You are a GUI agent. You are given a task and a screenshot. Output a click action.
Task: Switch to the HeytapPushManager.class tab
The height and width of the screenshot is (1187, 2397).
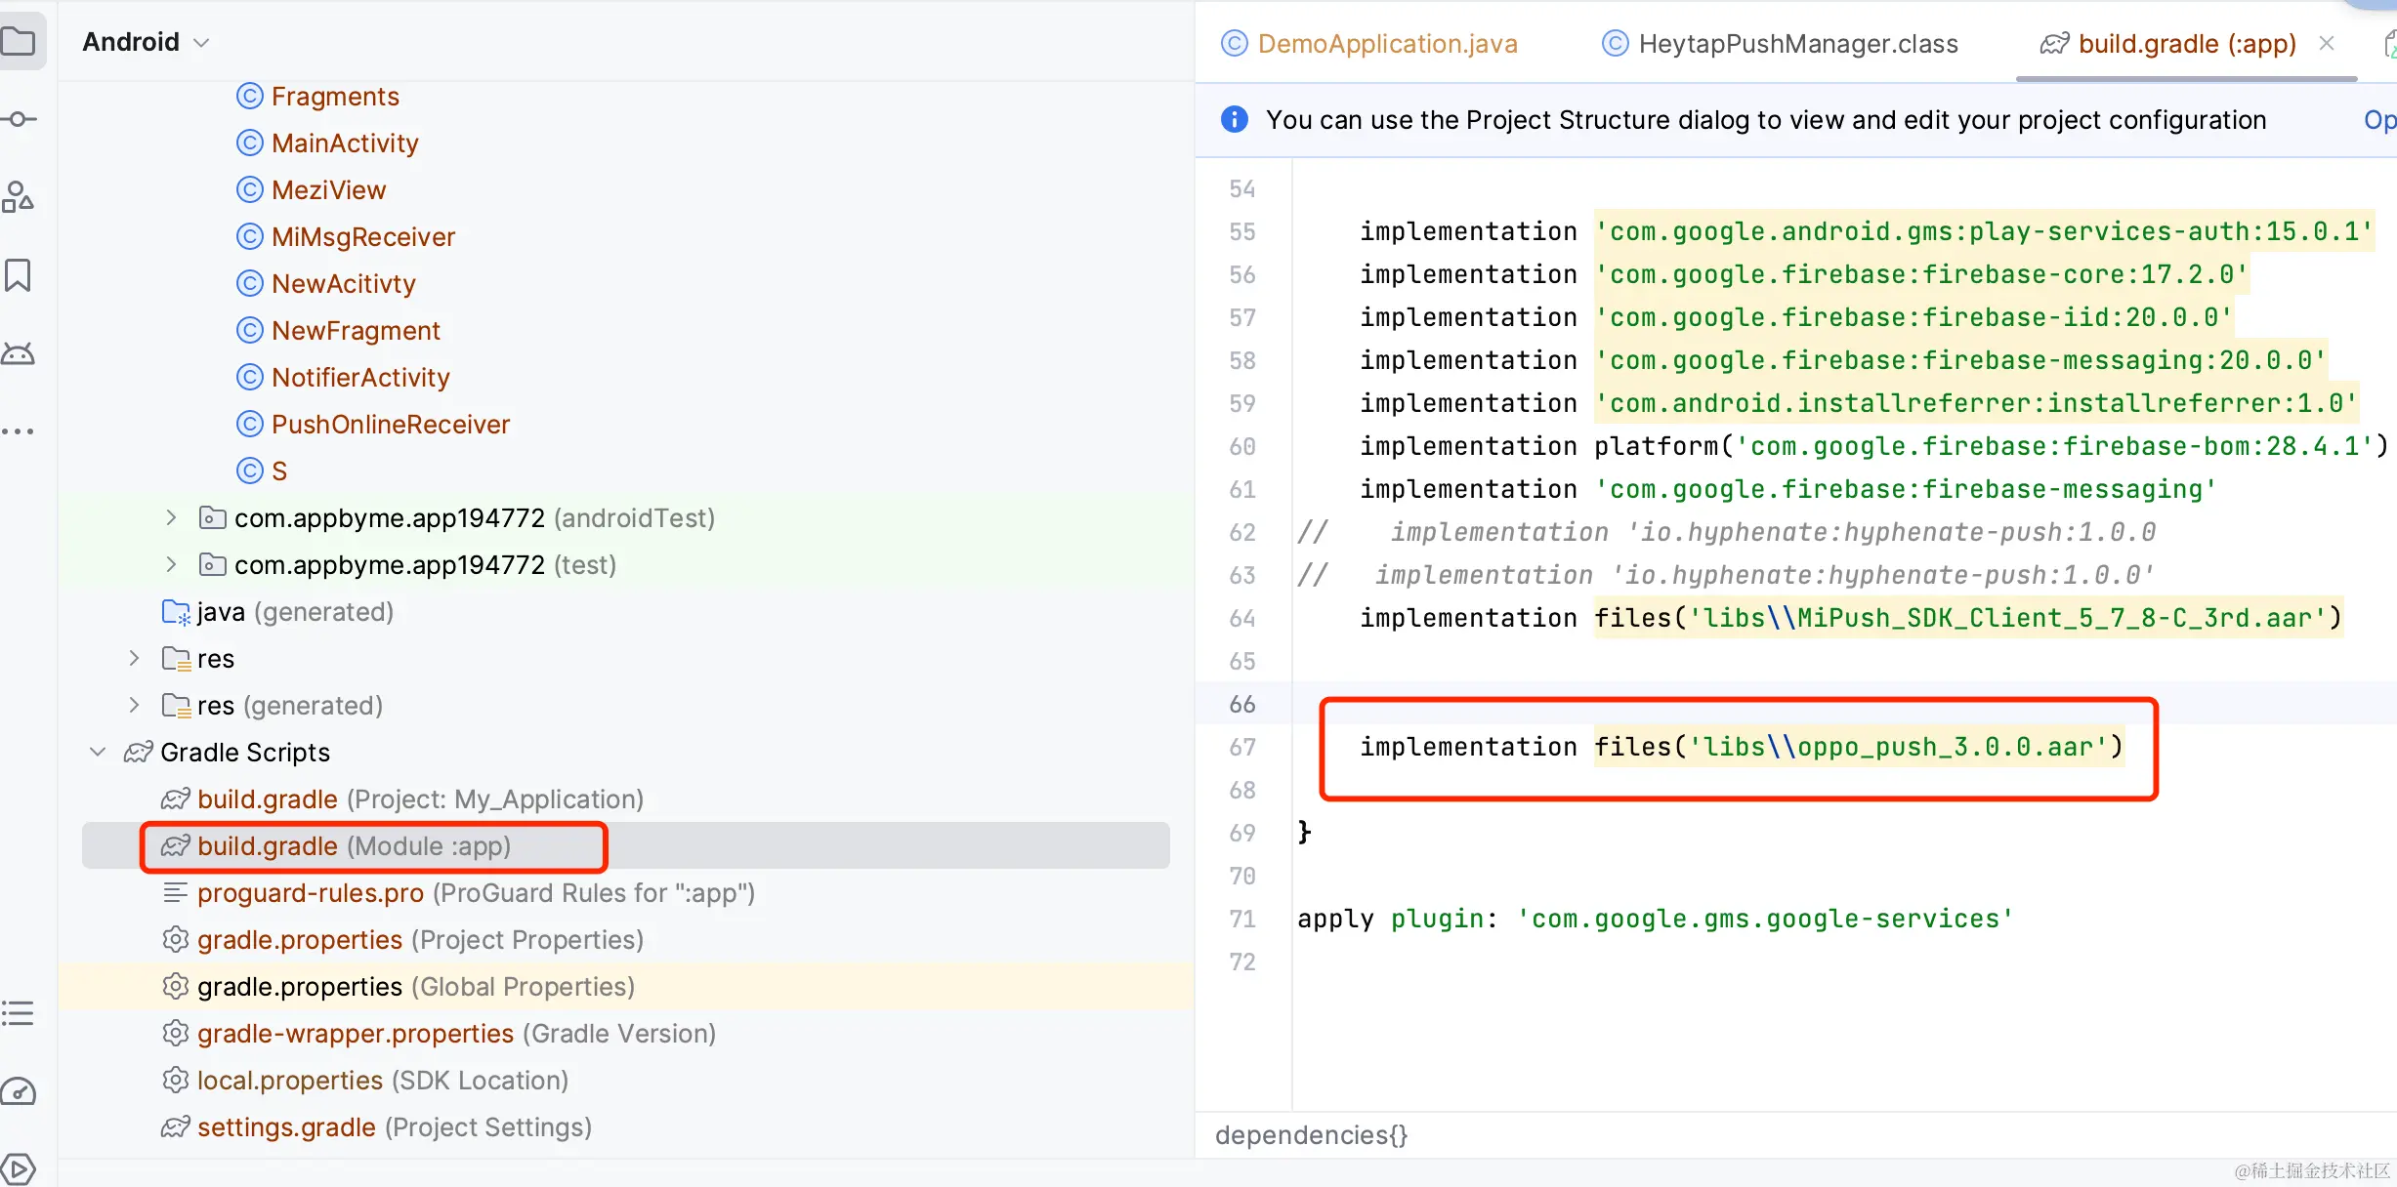[1797, 44]
